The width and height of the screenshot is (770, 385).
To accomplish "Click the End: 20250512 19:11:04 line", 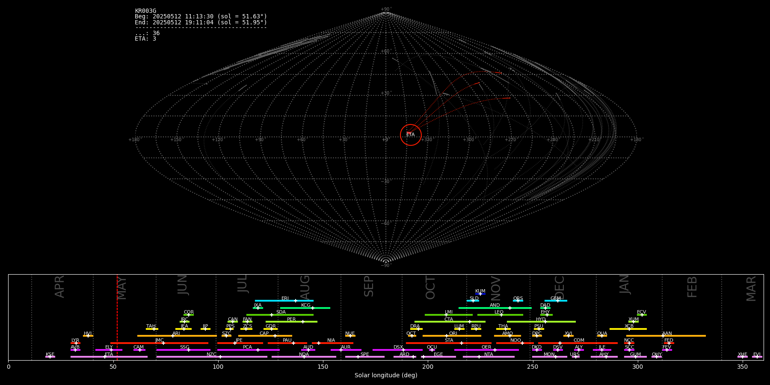I will pos(201,22).
